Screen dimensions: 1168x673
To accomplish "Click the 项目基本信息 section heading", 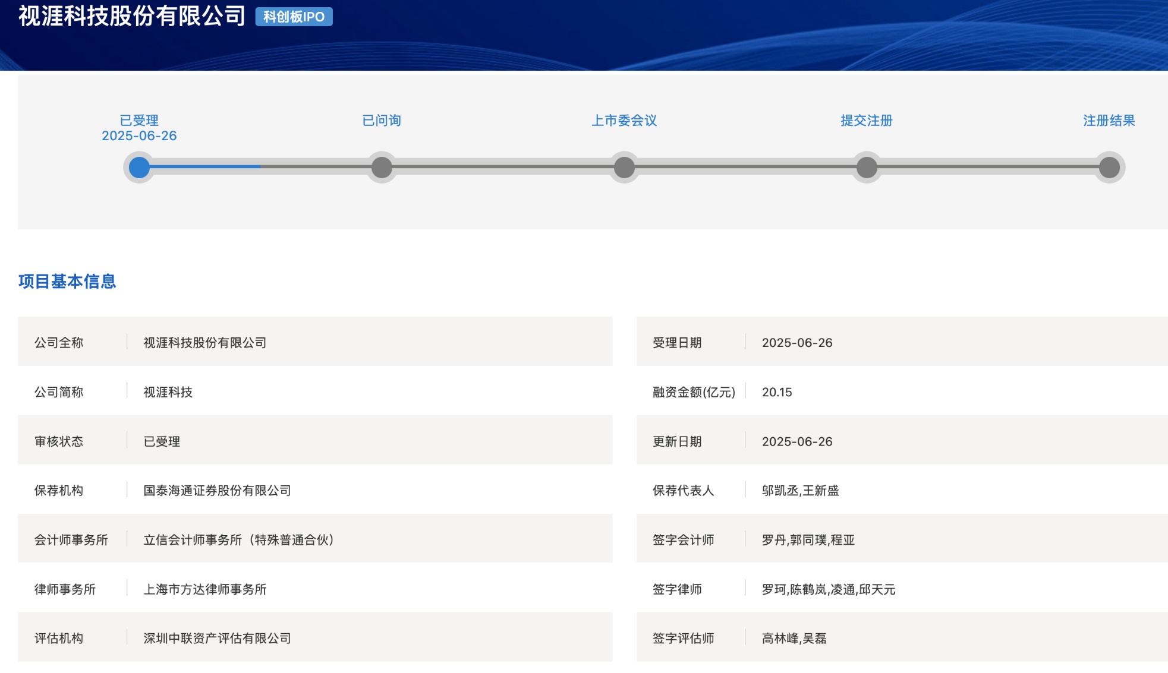I will (67, 282).
